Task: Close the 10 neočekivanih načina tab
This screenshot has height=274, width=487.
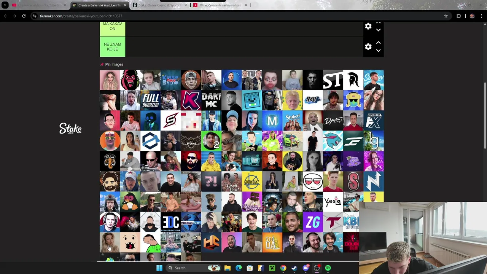Action: [x=246, y=5]
